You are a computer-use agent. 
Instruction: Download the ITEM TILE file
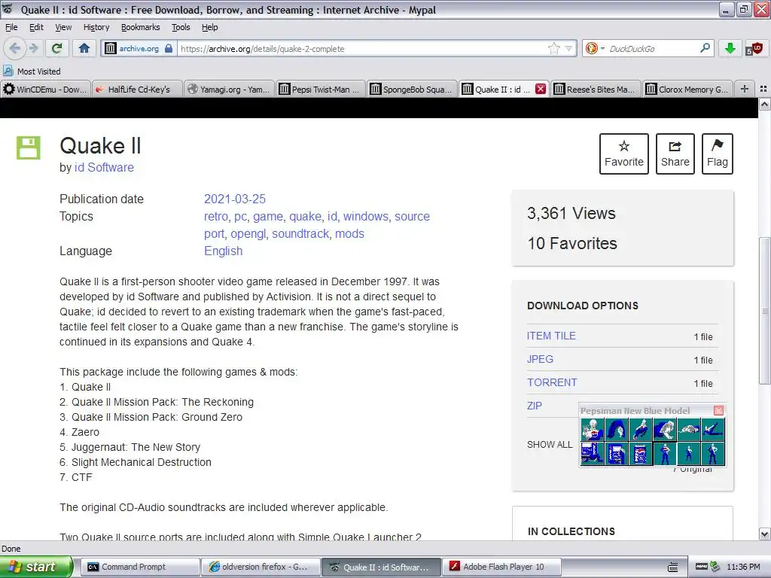[x=551, y=336]
